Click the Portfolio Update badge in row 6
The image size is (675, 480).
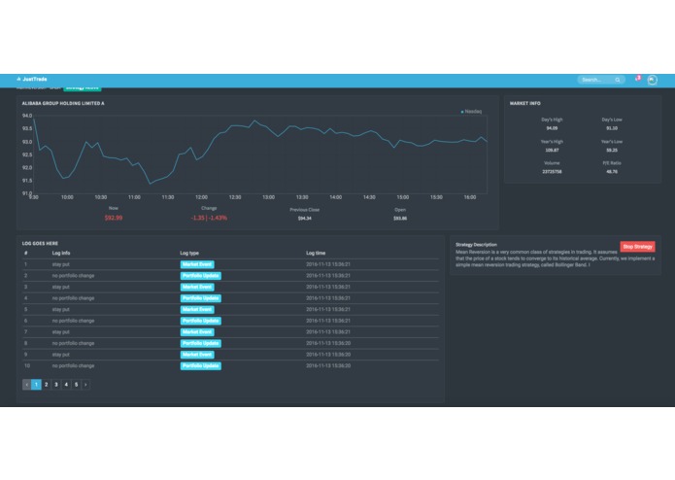coord(201,321)
